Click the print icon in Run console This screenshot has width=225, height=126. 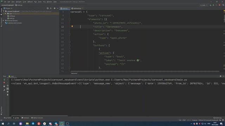coord(8,92)
